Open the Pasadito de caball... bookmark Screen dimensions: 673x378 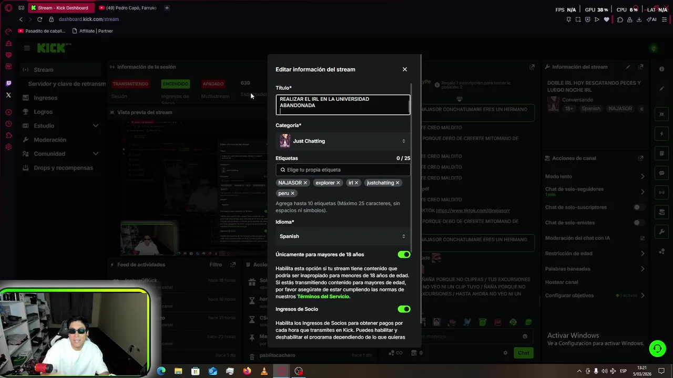(42, 31)
